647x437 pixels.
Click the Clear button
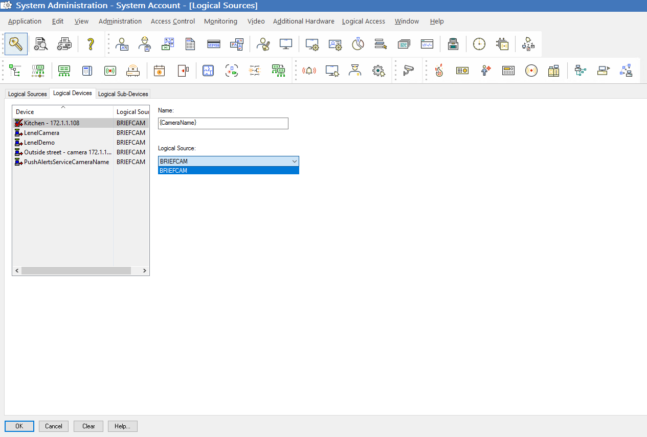click(88, 426)
